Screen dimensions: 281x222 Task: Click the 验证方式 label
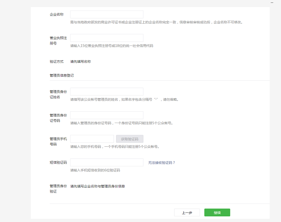[57, 62]
